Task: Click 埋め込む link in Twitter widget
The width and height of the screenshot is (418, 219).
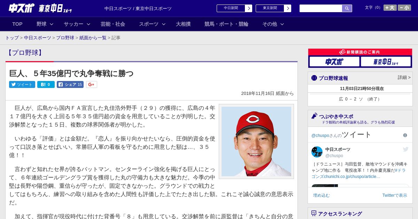Action: coord(321,195)
